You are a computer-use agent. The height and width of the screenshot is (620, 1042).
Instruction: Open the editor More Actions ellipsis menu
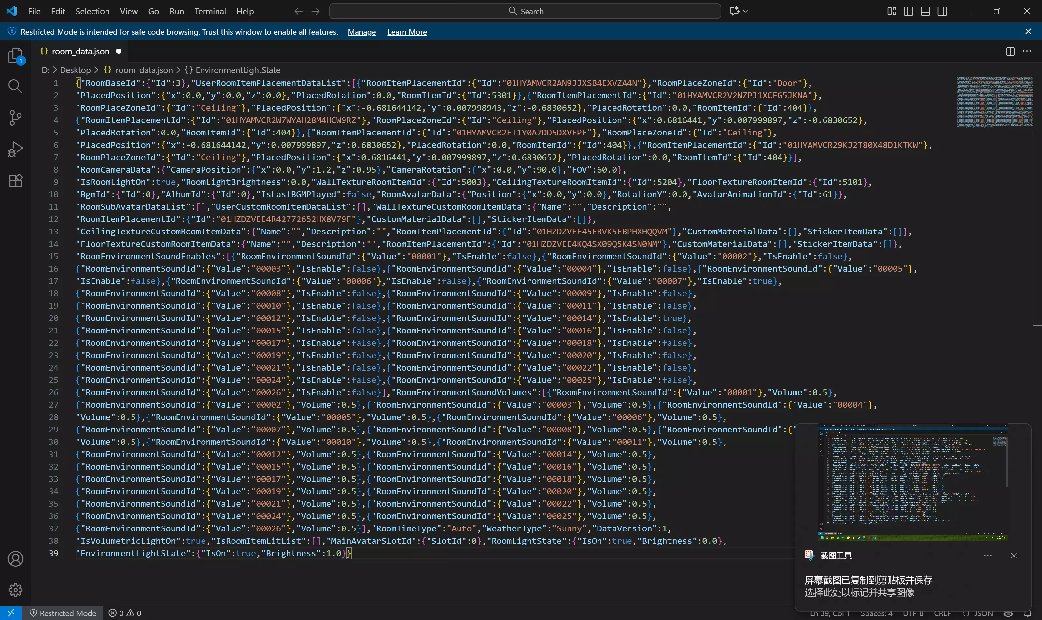(1027, 51)
